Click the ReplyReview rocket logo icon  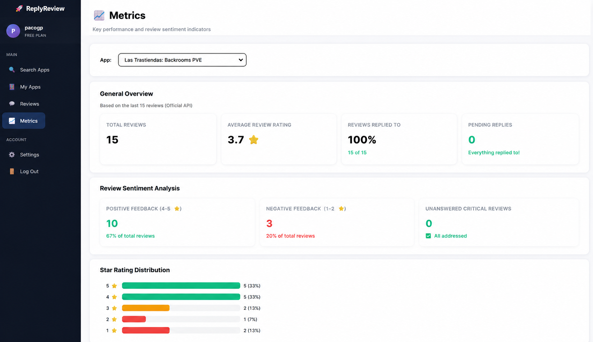(x=19, y=9)
